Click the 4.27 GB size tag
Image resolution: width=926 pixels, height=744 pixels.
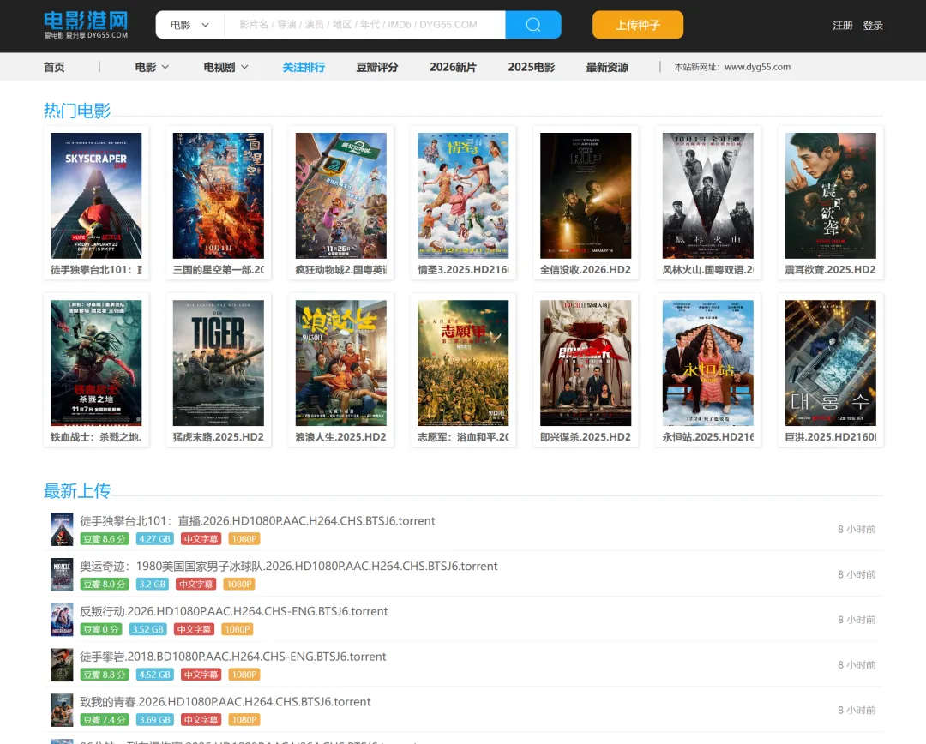point(154,539)
